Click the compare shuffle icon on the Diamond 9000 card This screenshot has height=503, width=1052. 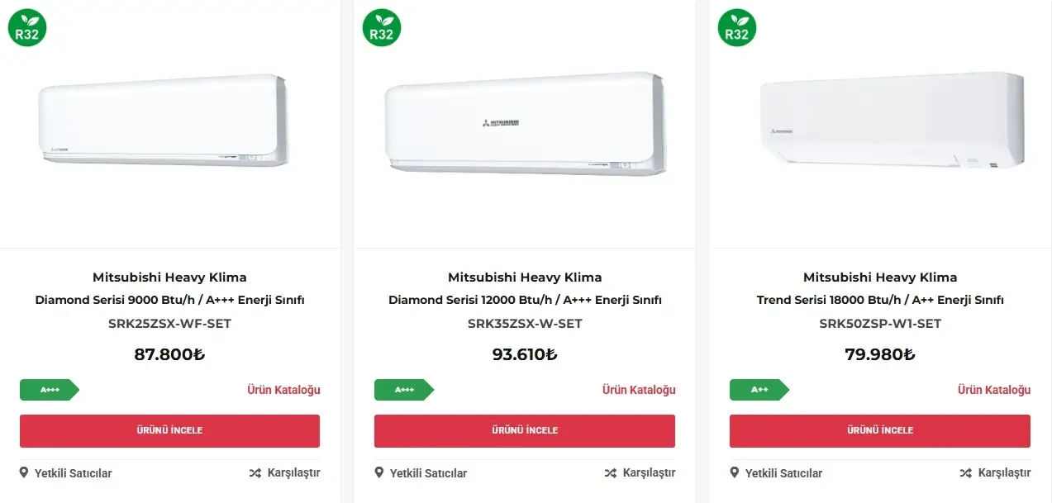click(x=255, y=473)
